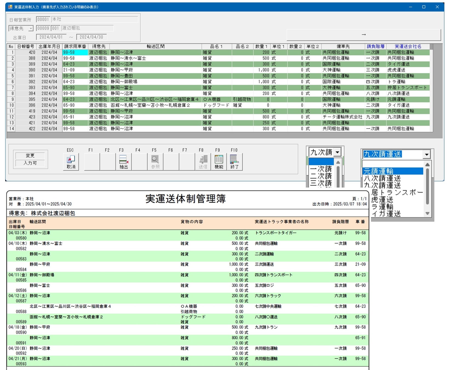Expand the 九次請運送 company dropdown arrow

pyautogui.click(x=426, y=154)
